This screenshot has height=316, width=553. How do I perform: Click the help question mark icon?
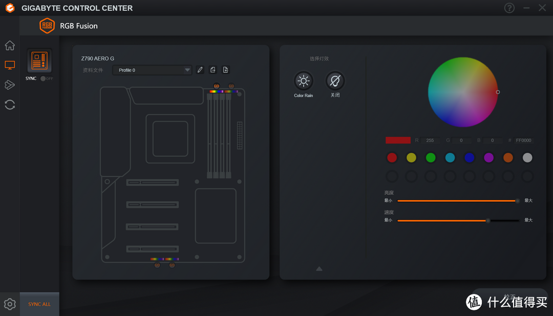(x=509, y=8)
